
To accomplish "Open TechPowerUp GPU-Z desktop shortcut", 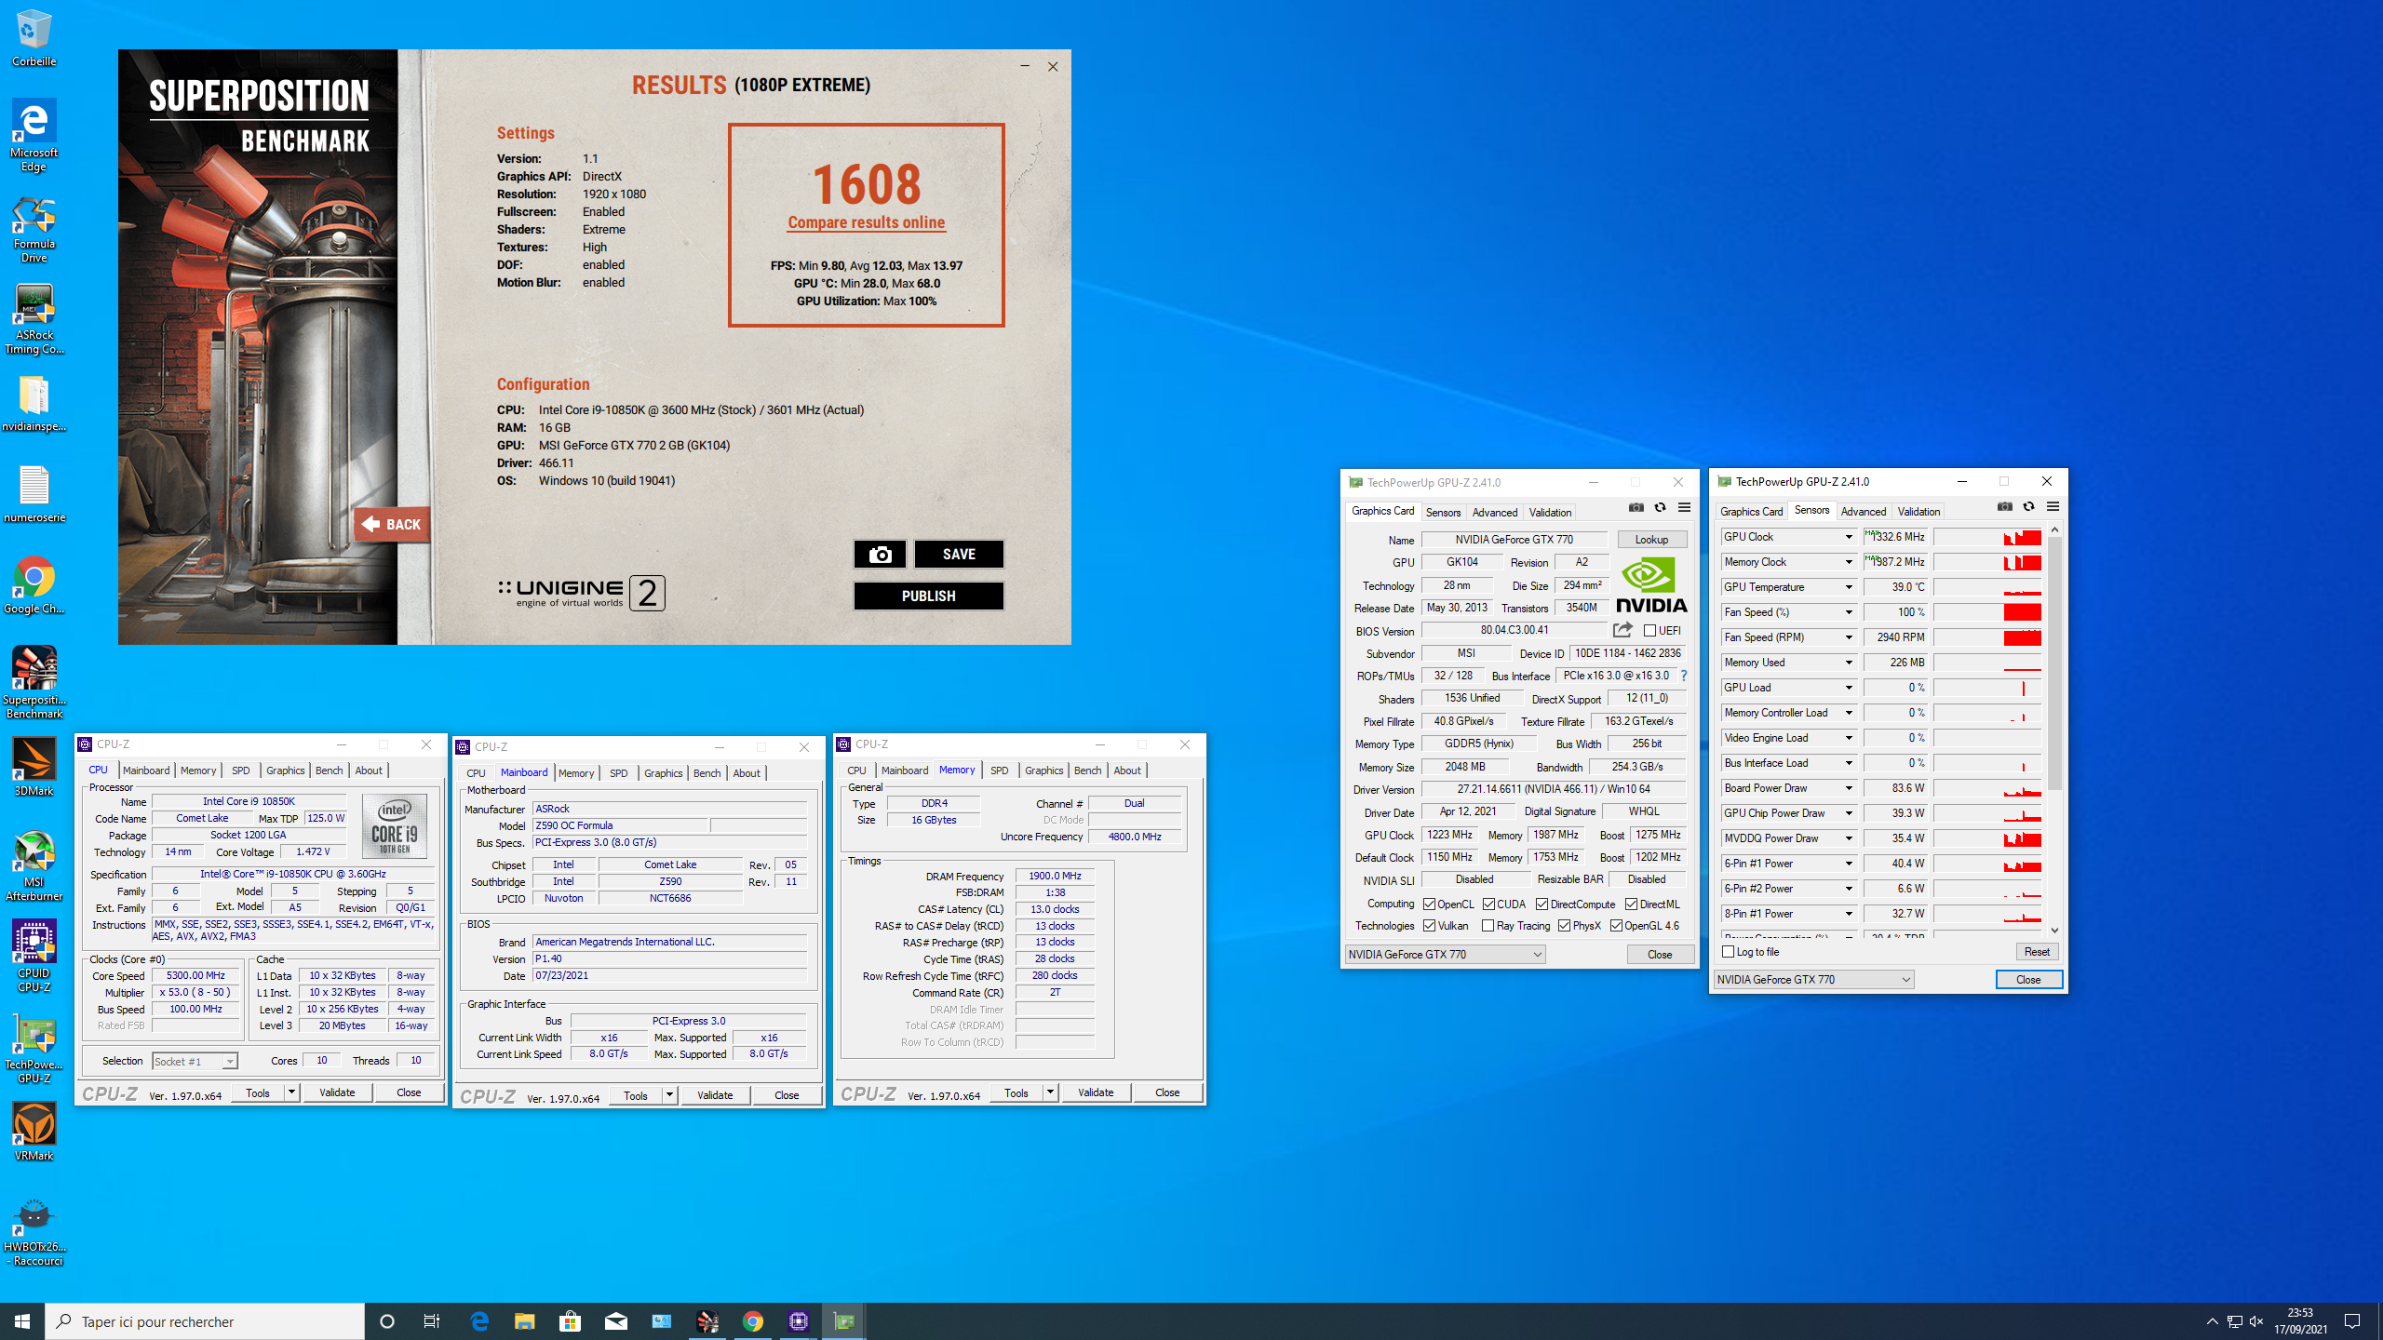I will (34, 1048).
